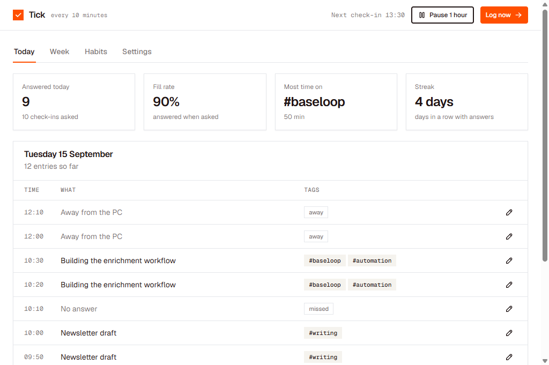Image resolution: width=549 pixels, height=365 pixels.
Task: Click 'Away from the PC' at 12:00
Action: [x=91, y=236]
